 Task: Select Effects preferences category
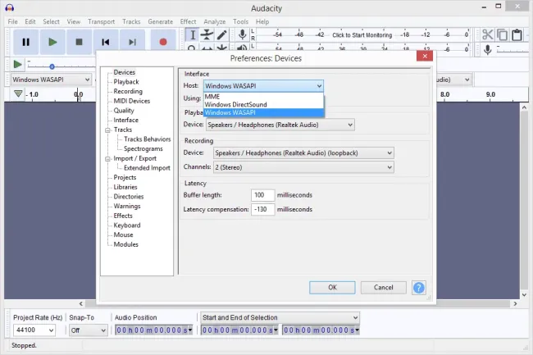[123, 216]
